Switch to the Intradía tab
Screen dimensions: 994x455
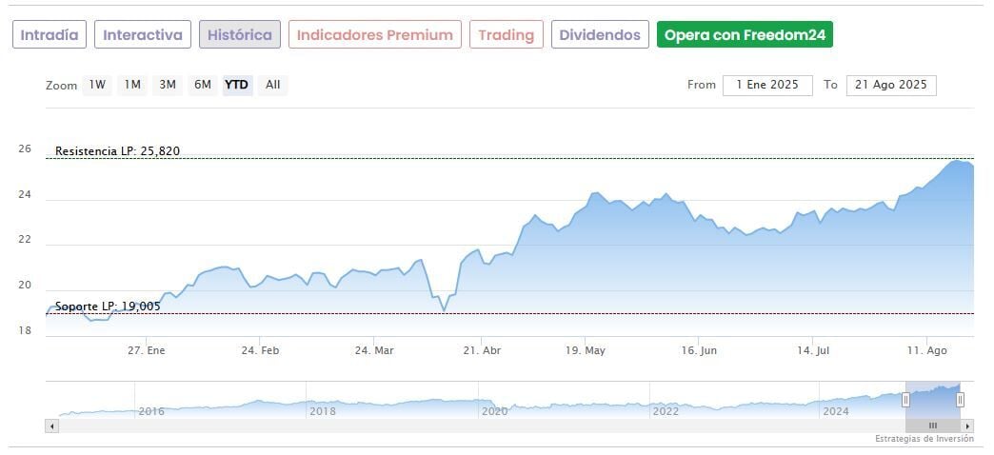[50, 35]
